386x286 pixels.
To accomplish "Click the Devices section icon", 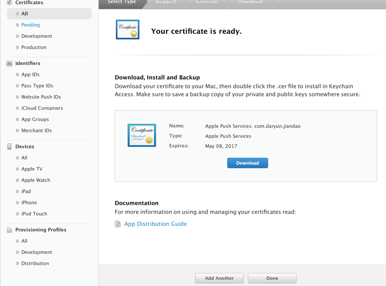I will 9,147.
